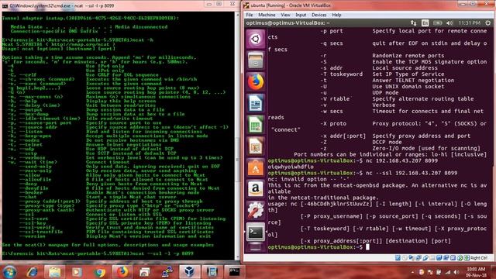Image resolution: width=496 pixels, height=279 pixels.
Task: Click the Right Ctrl host key indicator
Action: coord(478,258)
